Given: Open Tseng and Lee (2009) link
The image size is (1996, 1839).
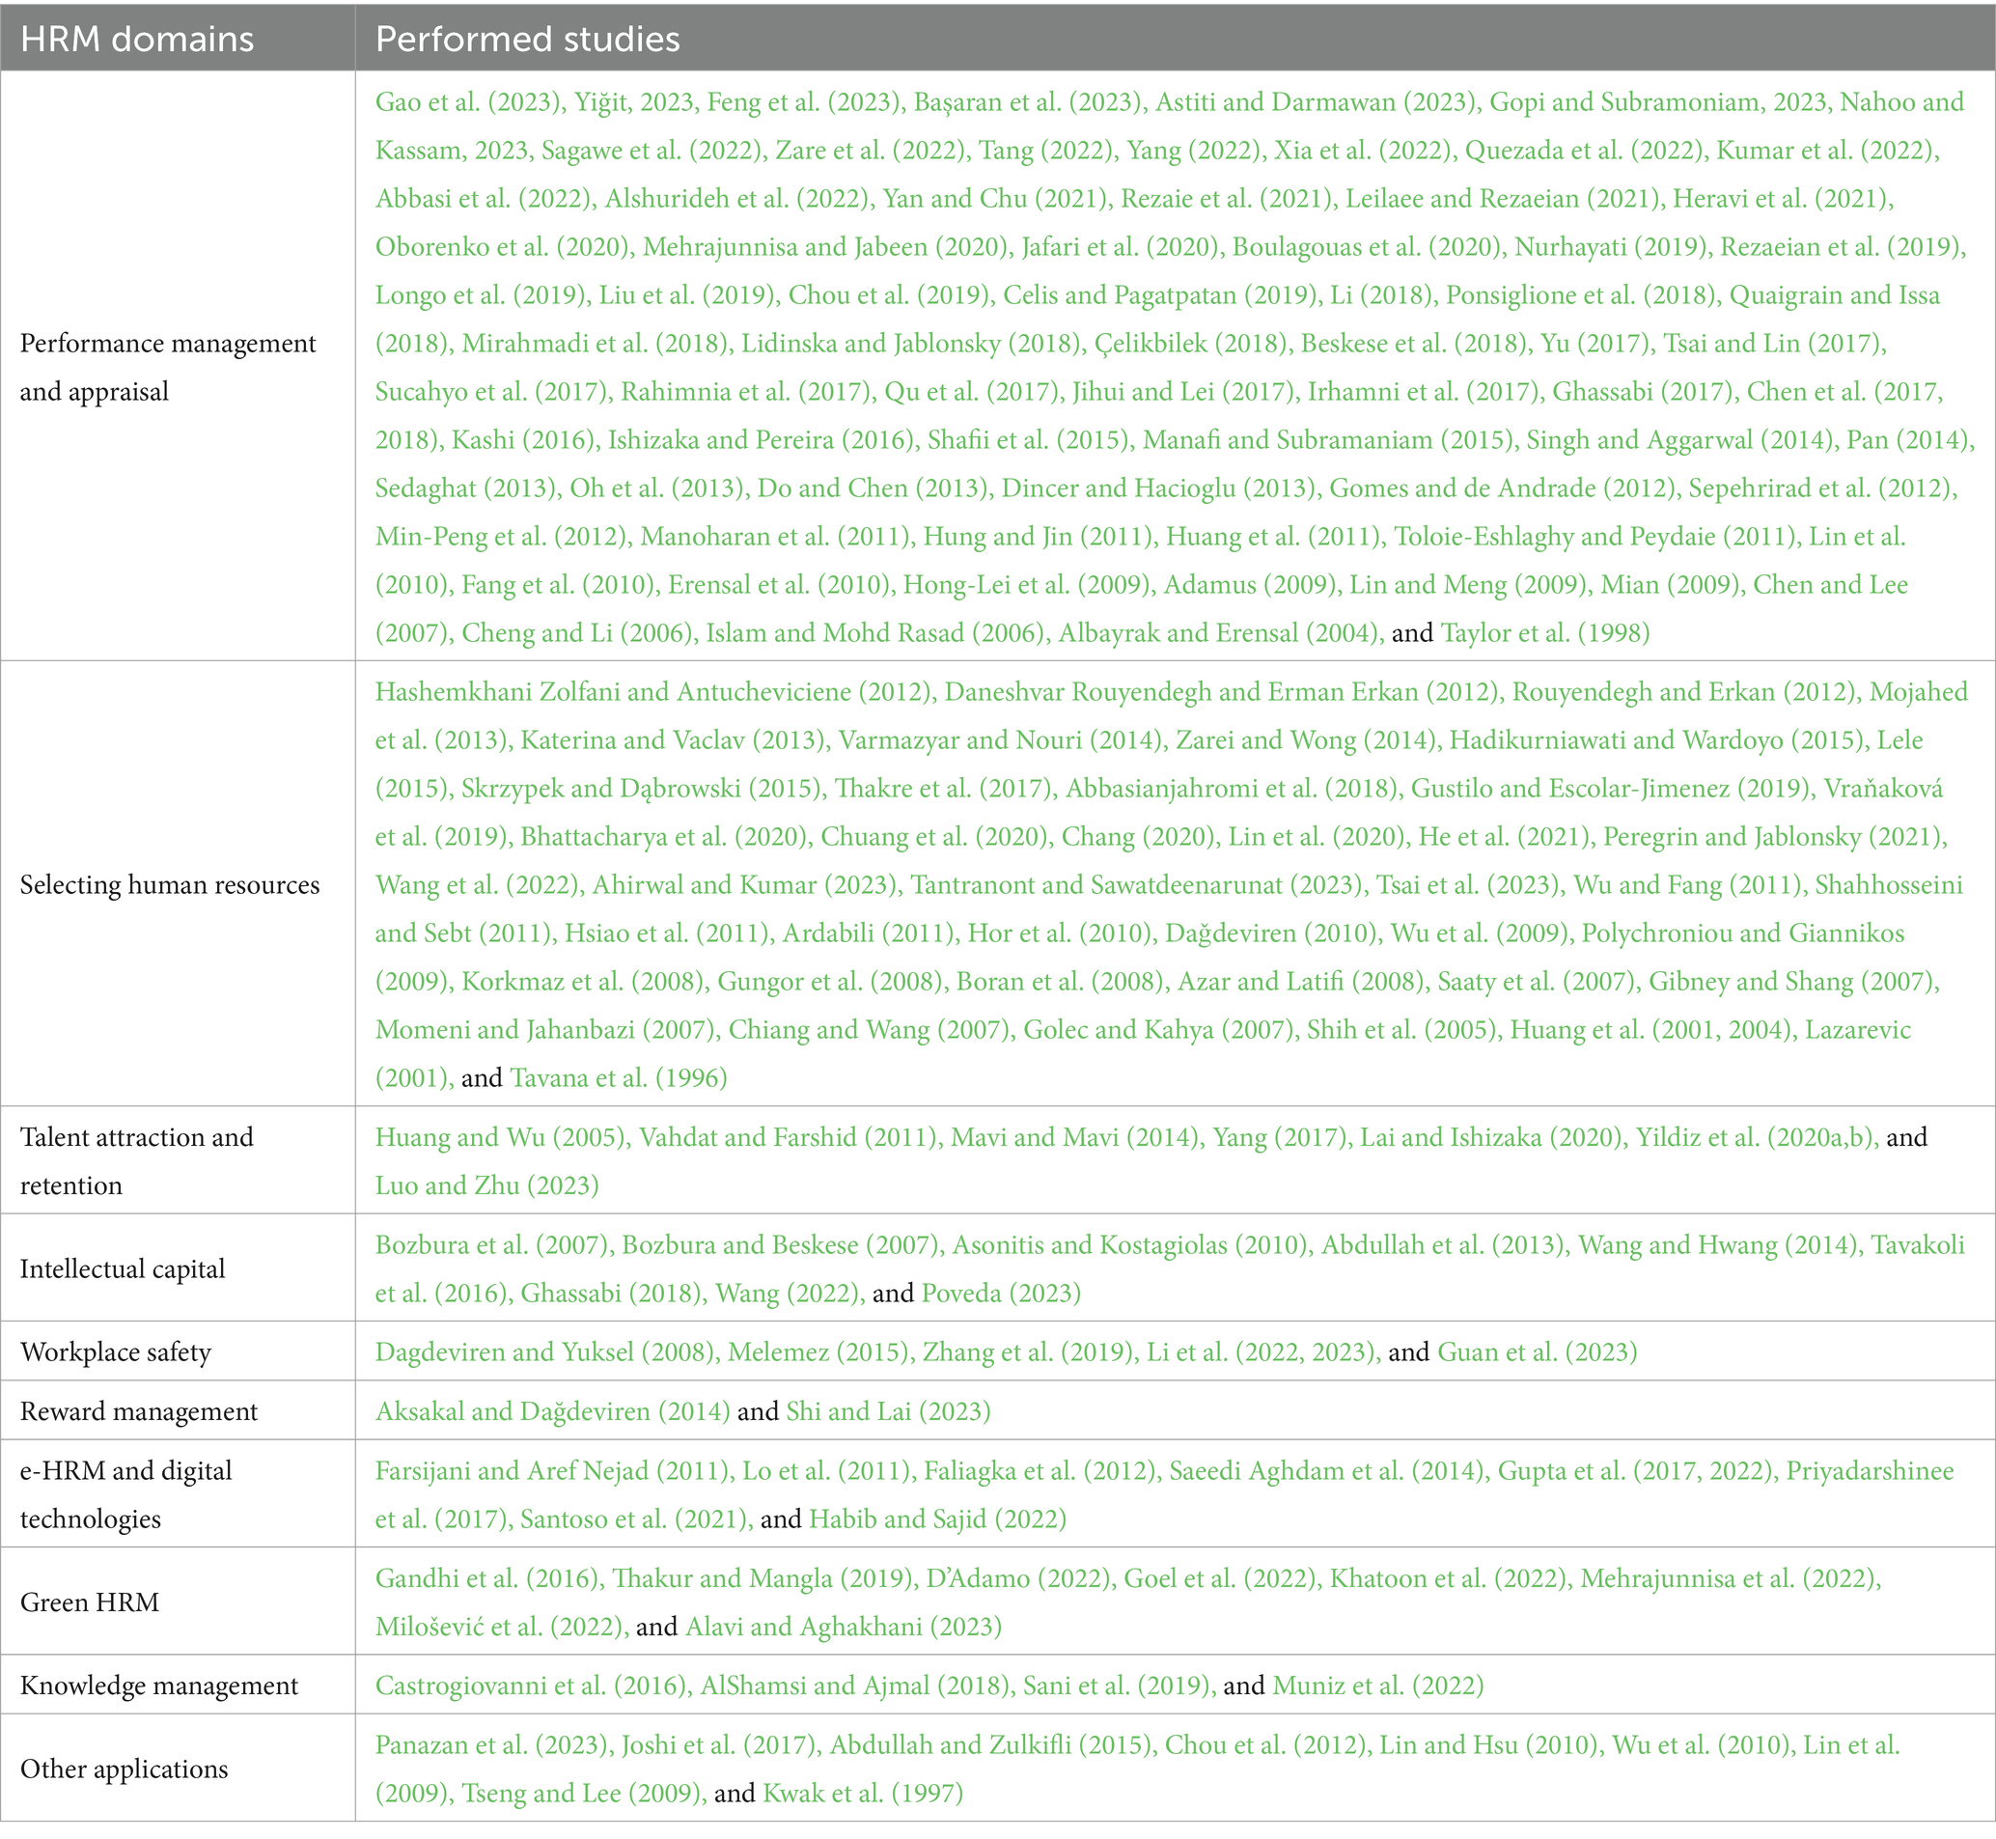Looking at the screenshot, I should click(583, 1794).
